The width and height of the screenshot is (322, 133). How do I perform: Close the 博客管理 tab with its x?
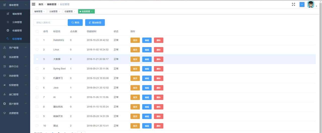pos(44,12)
